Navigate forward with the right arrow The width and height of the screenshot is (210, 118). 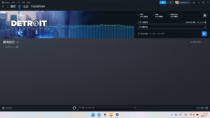coord(7,7)
